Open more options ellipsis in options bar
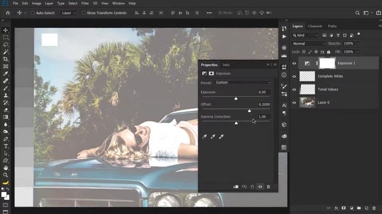The height and width of the screenshot is (214, 382). pyautogui.click(x=210, y=13)
